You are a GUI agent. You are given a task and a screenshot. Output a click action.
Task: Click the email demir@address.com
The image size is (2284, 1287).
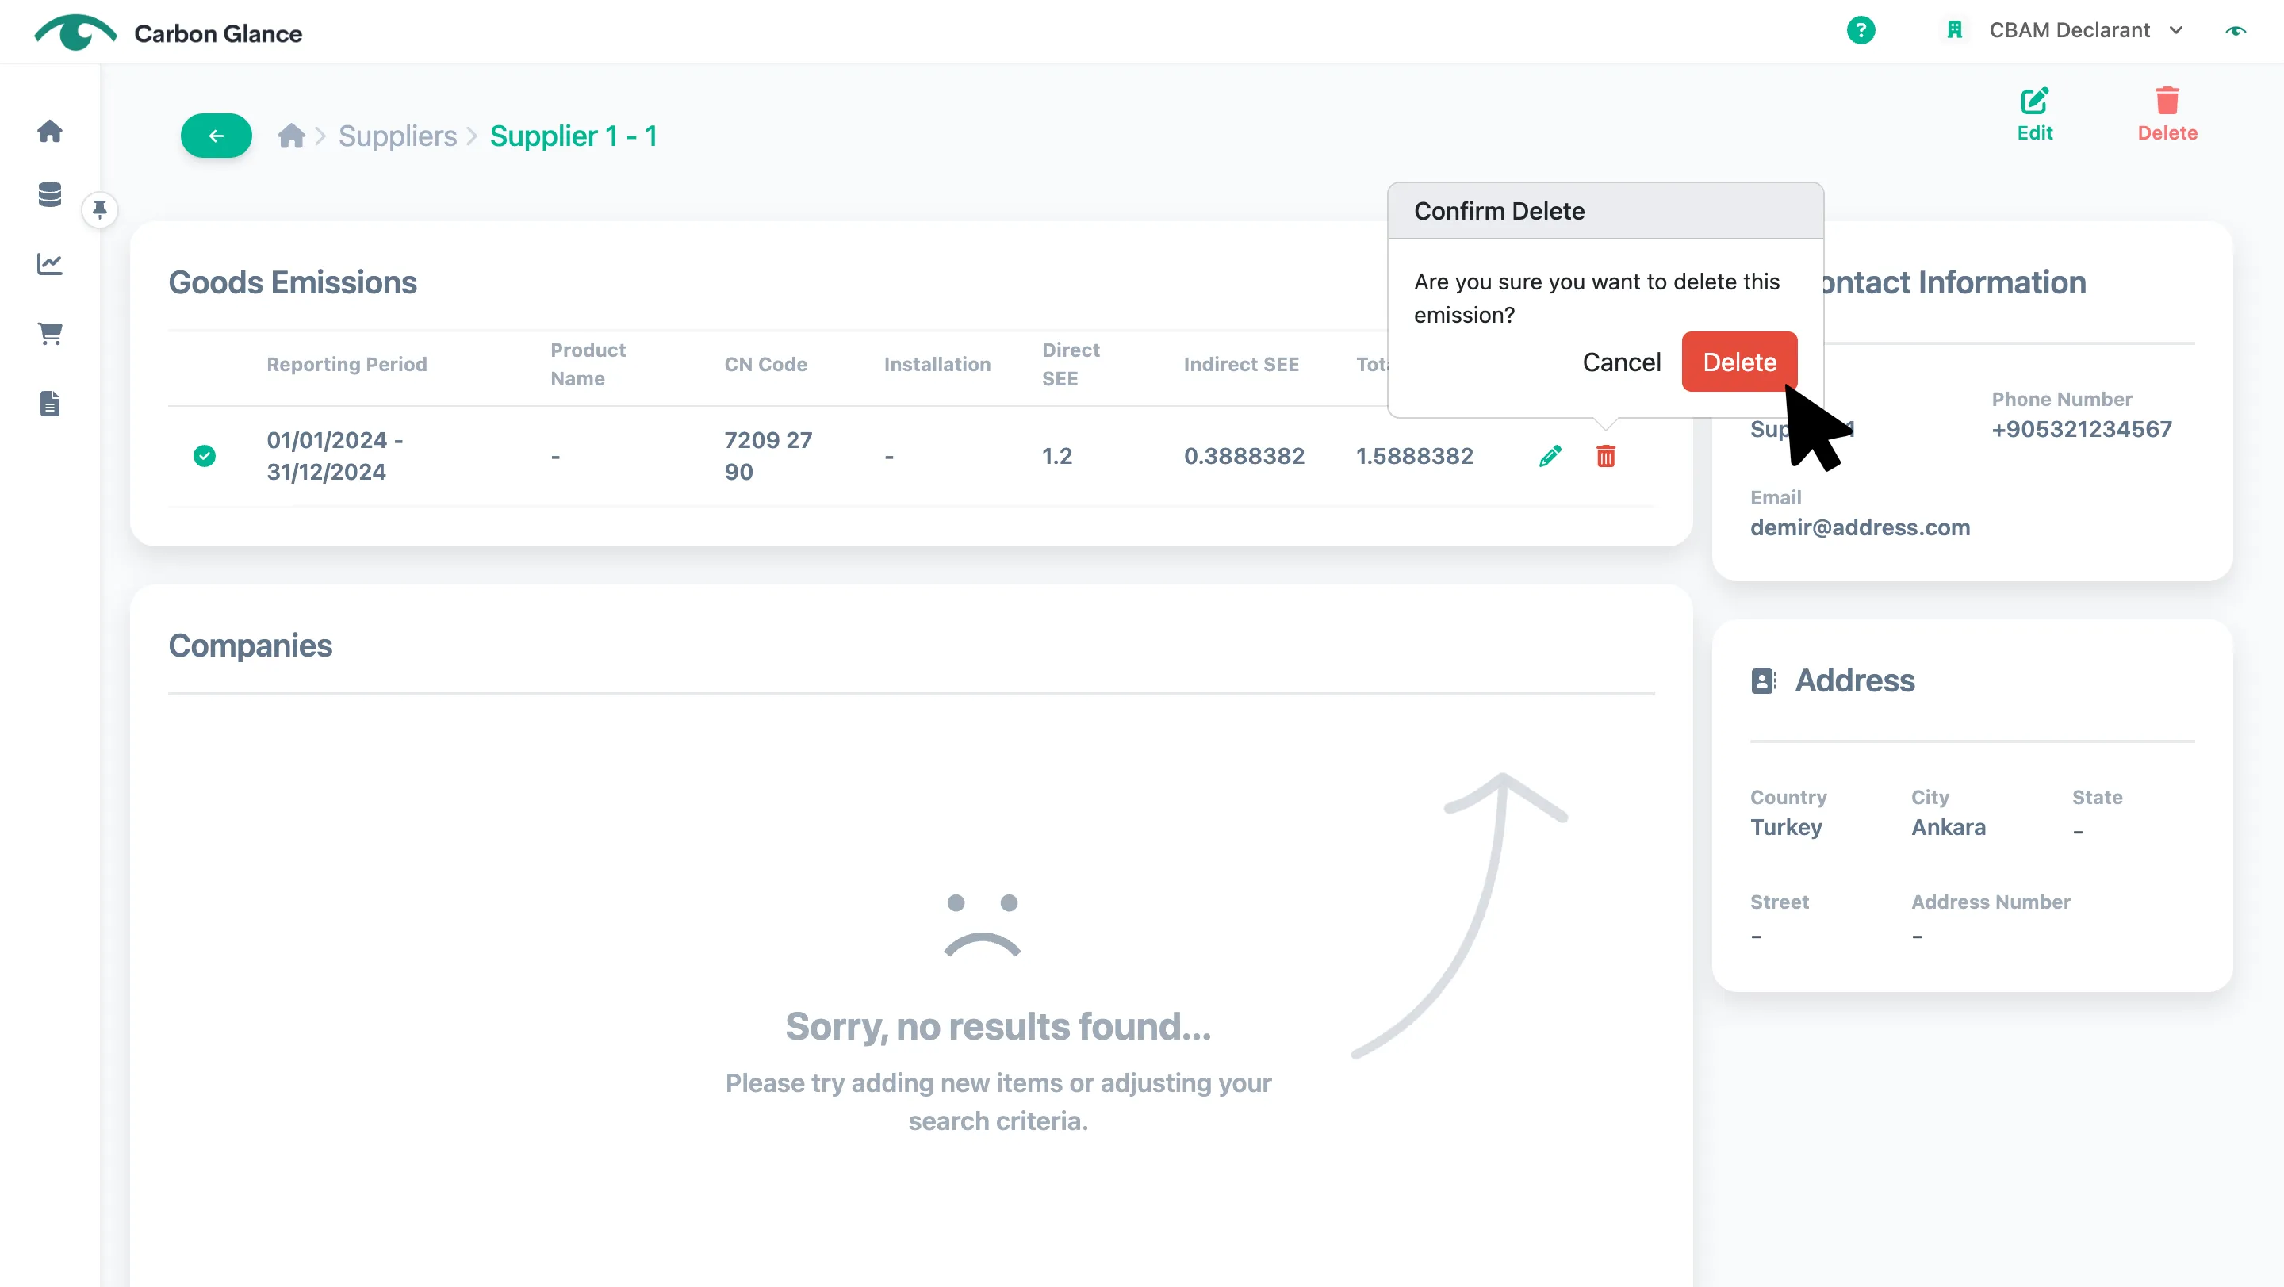(x=1859, y=527)
